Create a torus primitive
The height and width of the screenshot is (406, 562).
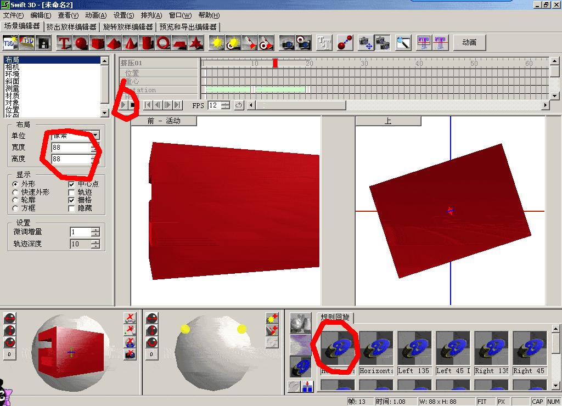tap(164, 43)
